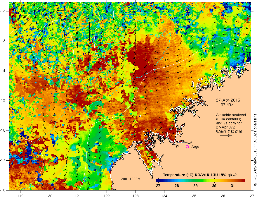Click the time text "07:40Z"
The height and width of the screenshot is (199, 257).
227,104
